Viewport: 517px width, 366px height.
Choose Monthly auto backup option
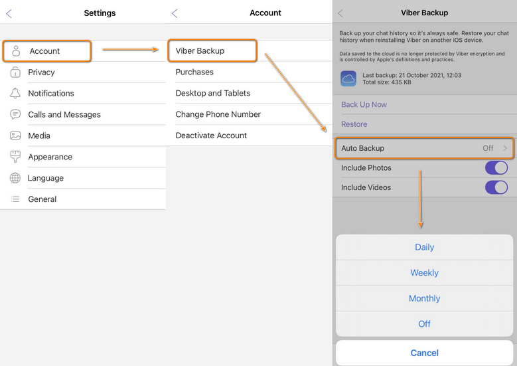click(424, 298)
